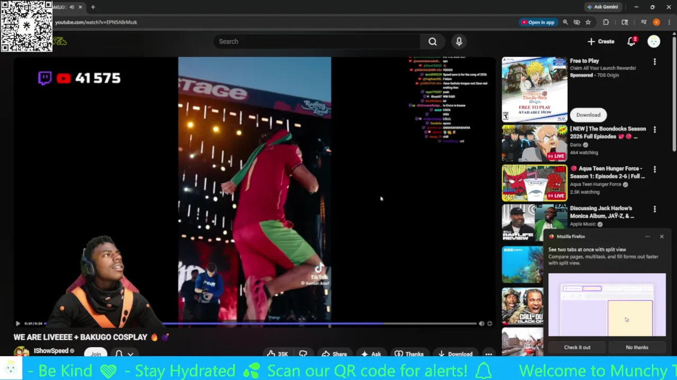Open Discussing Jack Harlow's Monica Album video
The height and width of the screenshot is (380, 677).
(602, 212)
